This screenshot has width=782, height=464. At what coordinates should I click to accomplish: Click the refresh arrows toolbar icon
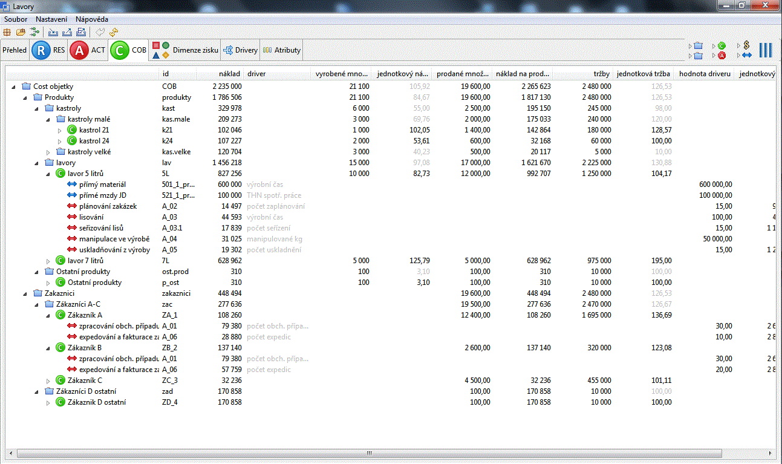click(x=114, y=32)
